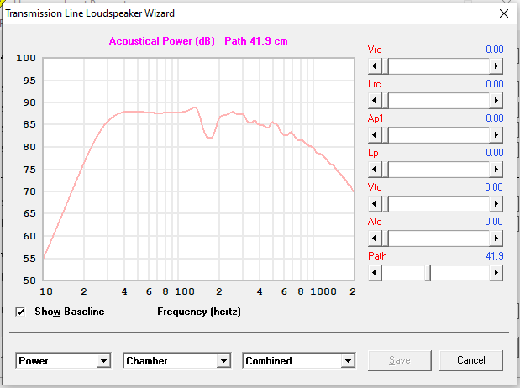Click the right arrow of the Vtc slider
The width and height of the screenshot is (520, 388).
pyautogui.click(x=496, y=203)
